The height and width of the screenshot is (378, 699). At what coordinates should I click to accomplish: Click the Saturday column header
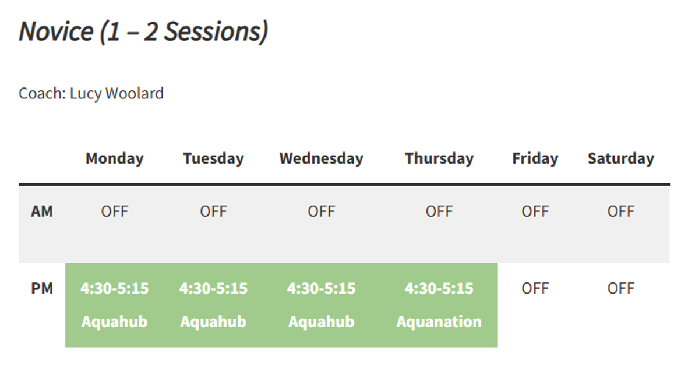click(x=620, y=158)
